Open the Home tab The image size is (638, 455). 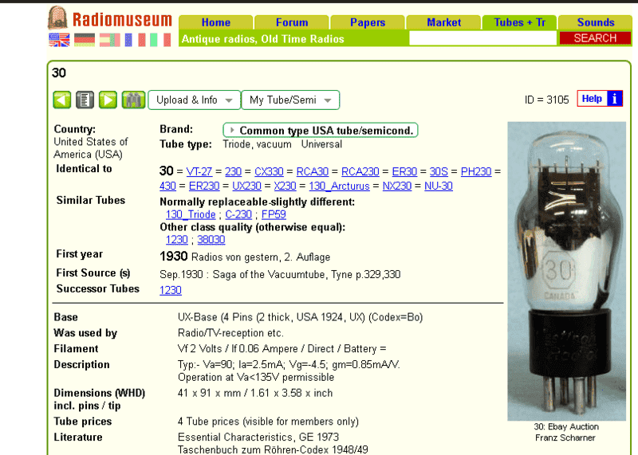tap(215, 22)
